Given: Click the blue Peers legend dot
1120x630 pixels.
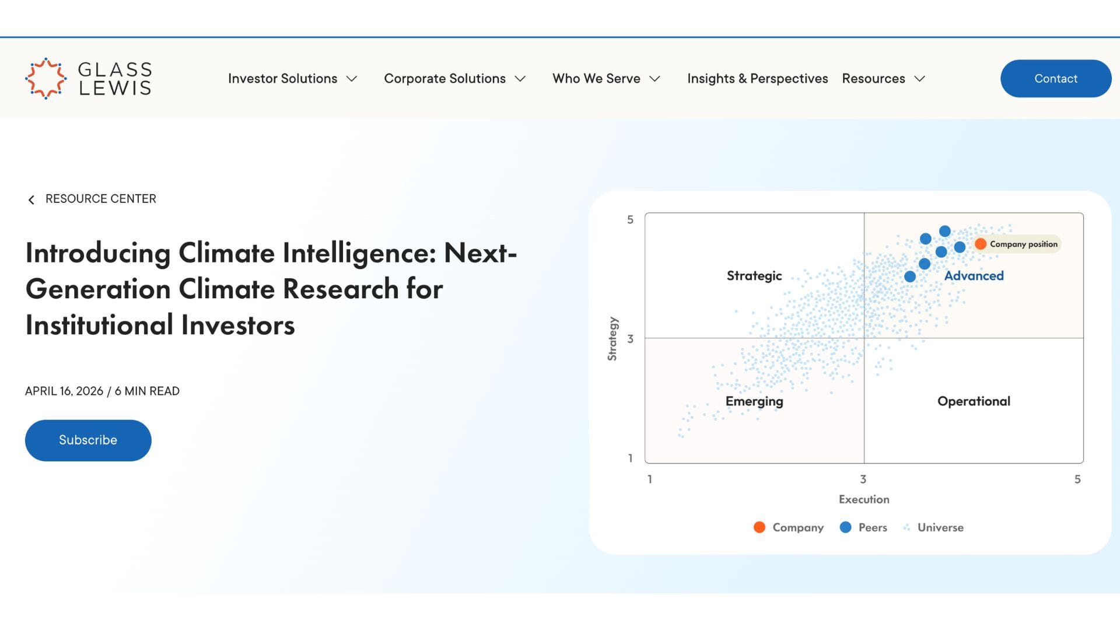Looking at the screenshot, I should [845, 527].
